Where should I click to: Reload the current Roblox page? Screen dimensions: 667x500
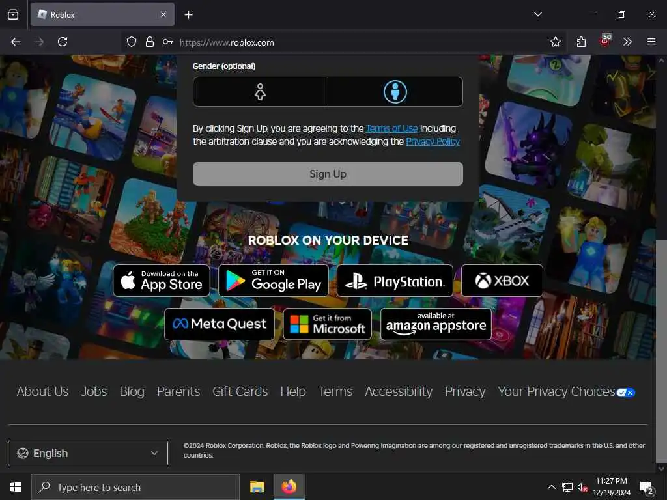pos(63,42)
